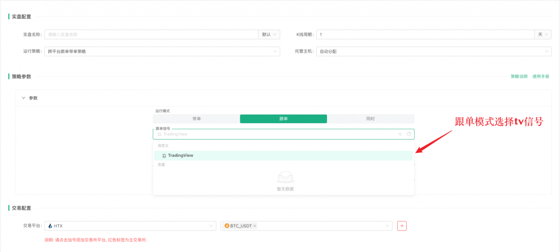Open the 策略说明 link
This screenshot has width=560, height=252.
coord(519,76)
